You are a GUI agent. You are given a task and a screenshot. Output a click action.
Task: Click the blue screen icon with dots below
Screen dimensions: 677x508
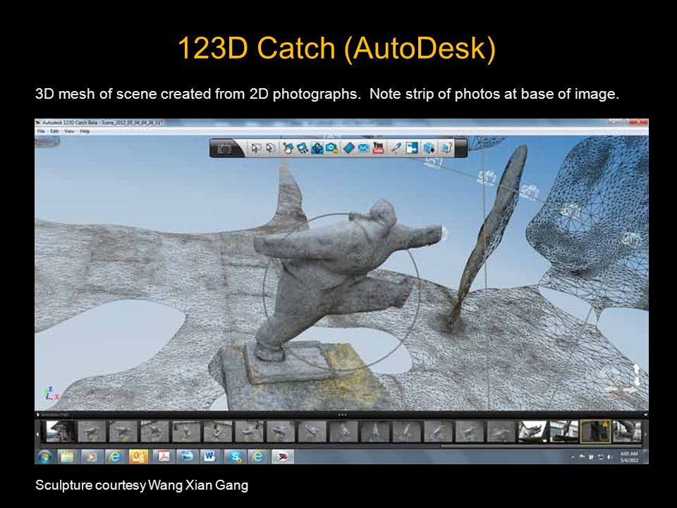pyautogui.click(x=303, y=148)
